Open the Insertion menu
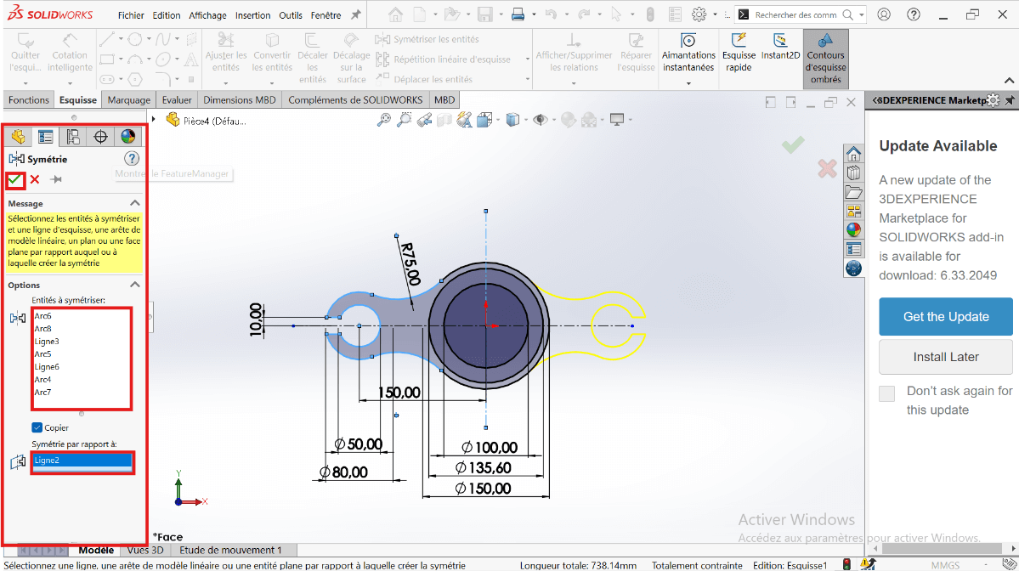The height and width of the screenshot is (571, 1019). (x=252, y=15)
